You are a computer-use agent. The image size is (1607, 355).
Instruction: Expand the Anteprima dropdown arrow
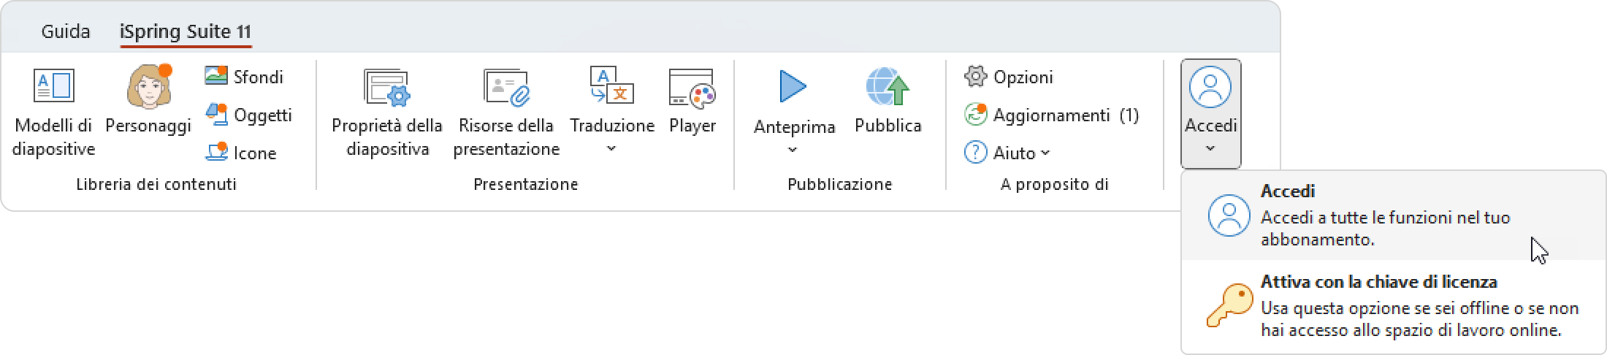(x=793, y=150)
